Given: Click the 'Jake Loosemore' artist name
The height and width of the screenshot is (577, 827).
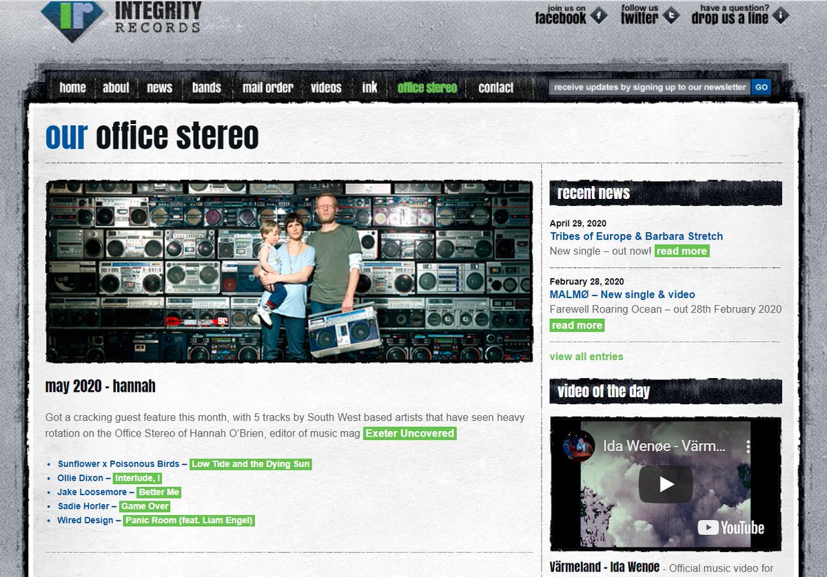Looking at the screenshot, I should pos(92,492).
